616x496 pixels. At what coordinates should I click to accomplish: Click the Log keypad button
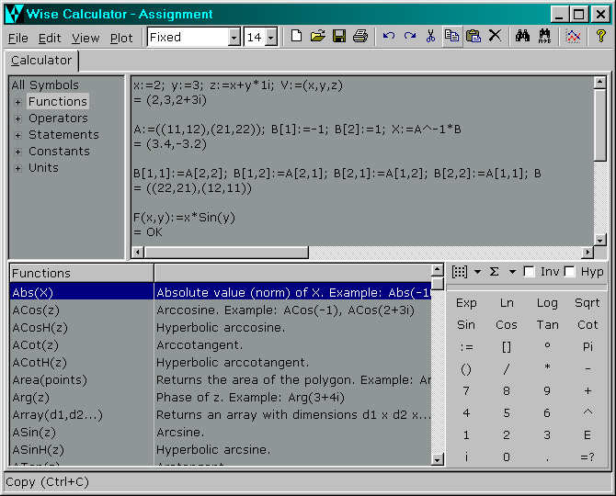coord(547,303)
